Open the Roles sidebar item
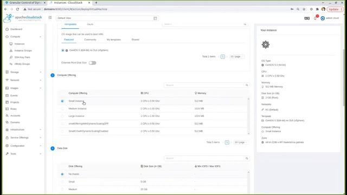The image size is (347, 195). (13, 109)
